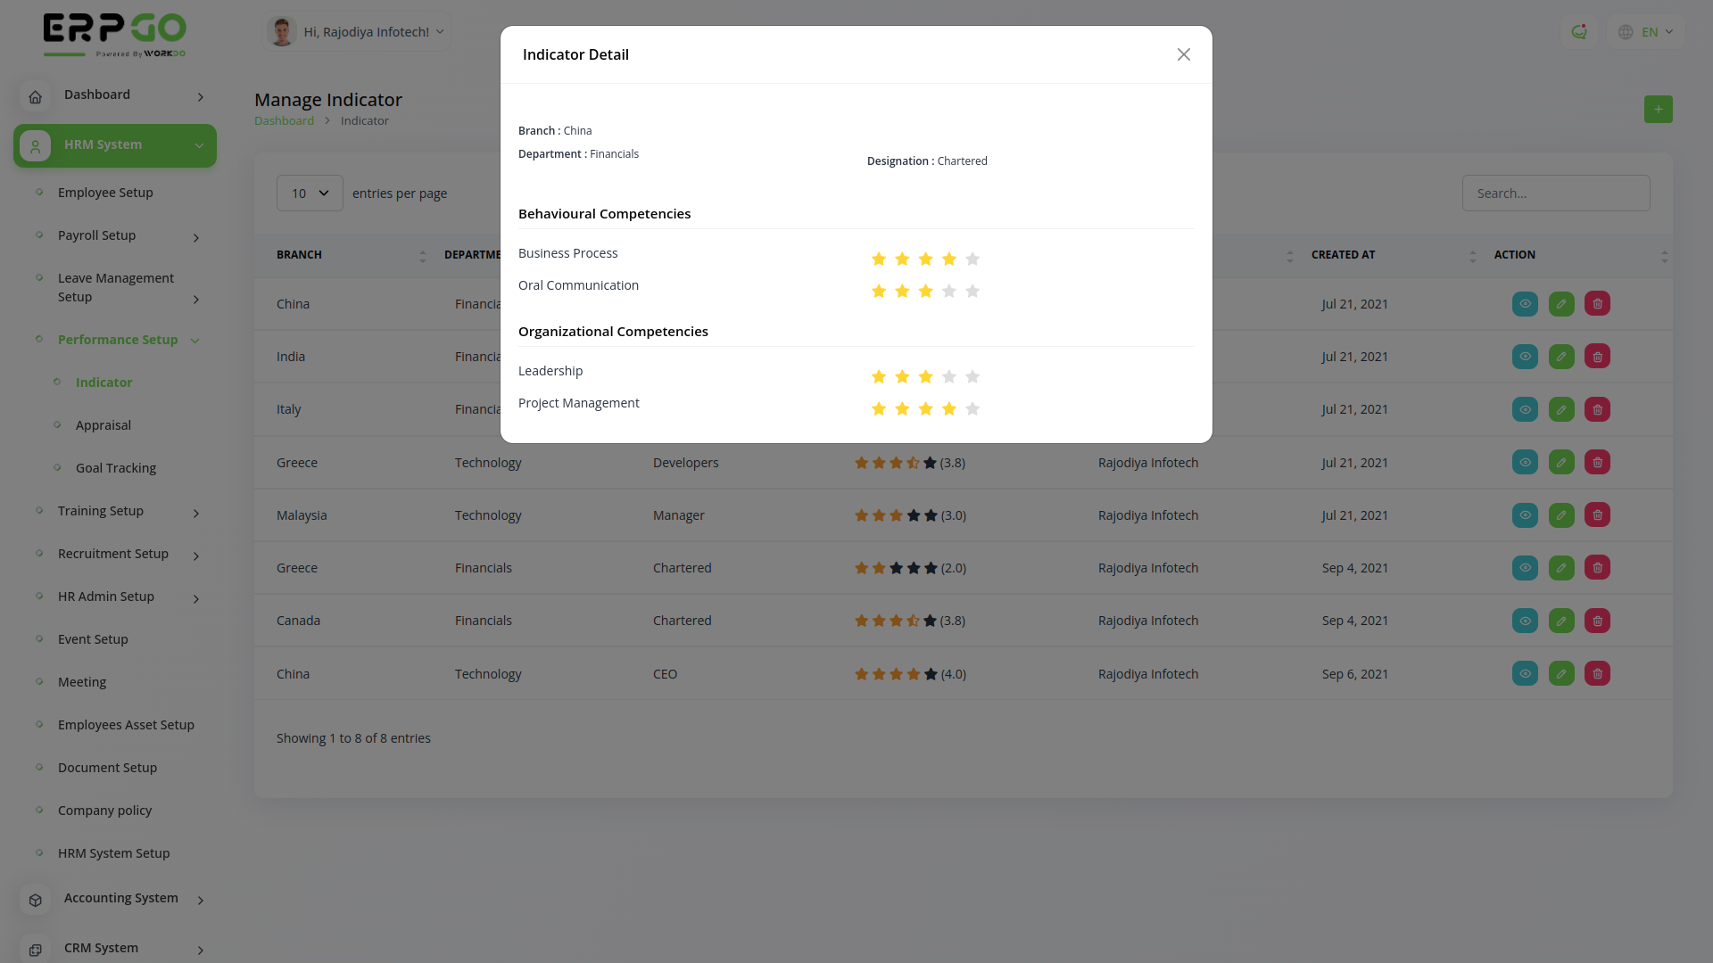The image size is (1713, 963).
Task: Click the green add indicator plus button
Action: point(1658,110)
